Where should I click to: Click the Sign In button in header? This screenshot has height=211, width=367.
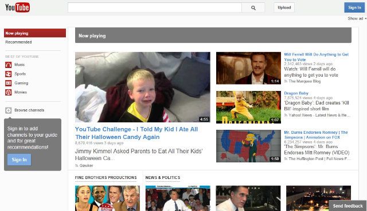tap(354, 7)
